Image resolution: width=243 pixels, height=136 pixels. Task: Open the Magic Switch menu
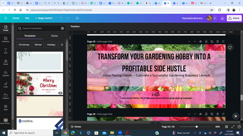44,18
